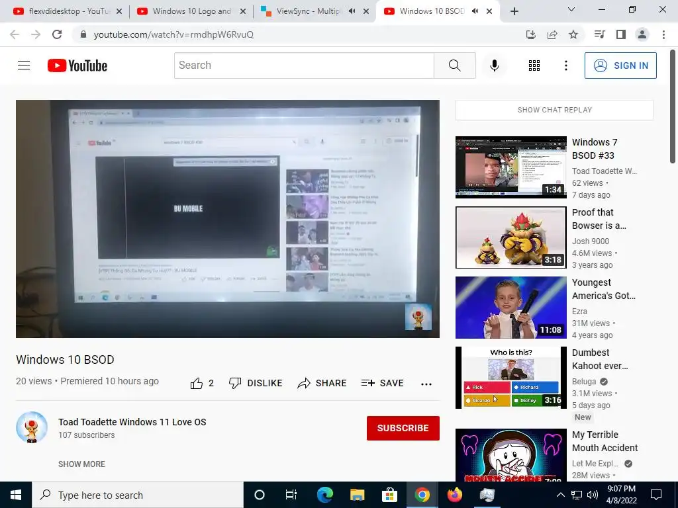This screenshot has height=508, width=678.
Task: Open Windows 7 BSOD #33 thumbnail
Action: pos(510,167)
